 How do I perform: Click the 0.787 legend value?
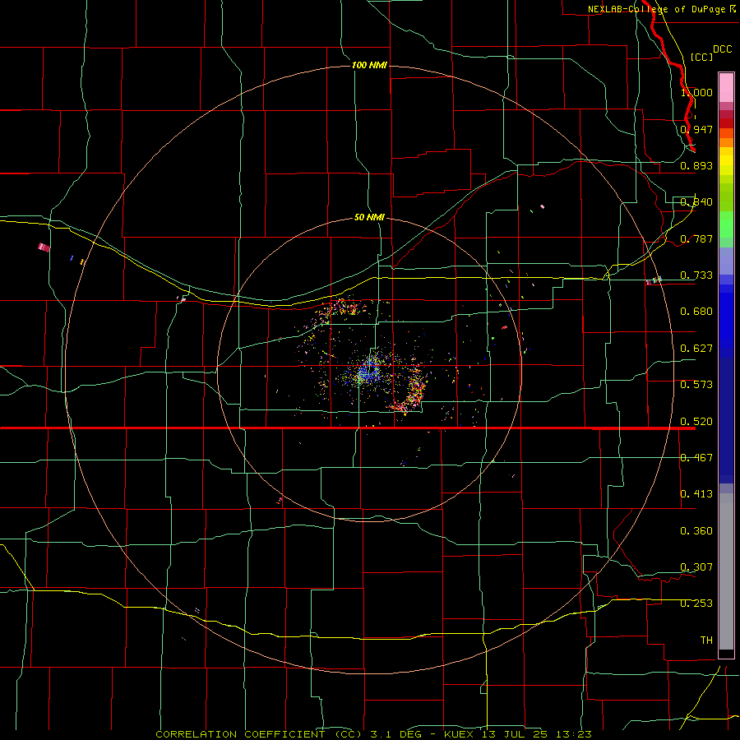pos(696,238)
